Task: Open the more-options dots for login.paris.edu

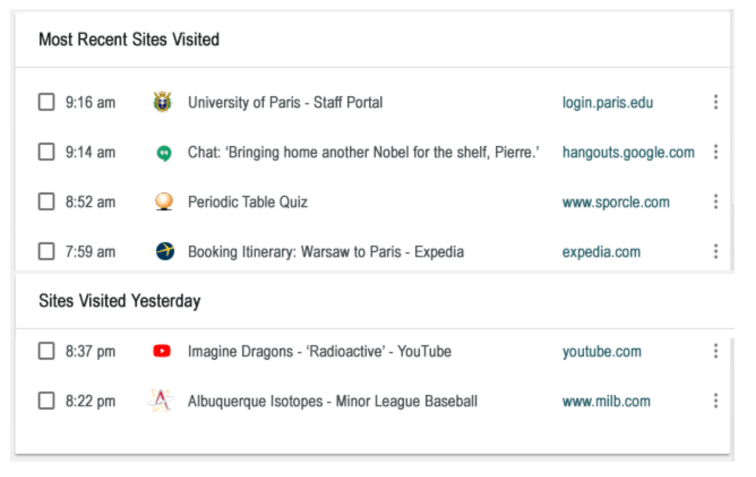Action: pos(715,102)
